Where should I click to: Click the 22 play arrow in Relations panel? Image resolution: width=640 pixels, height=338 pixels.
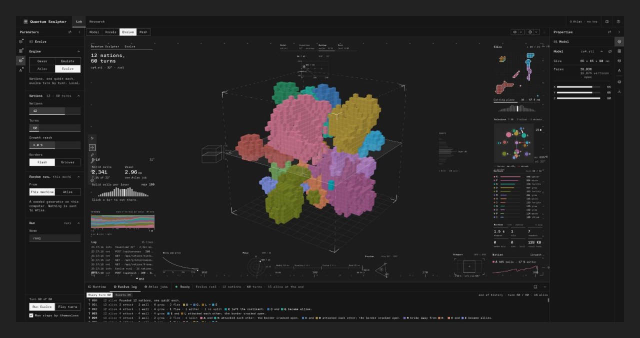[x=539, y=129]
